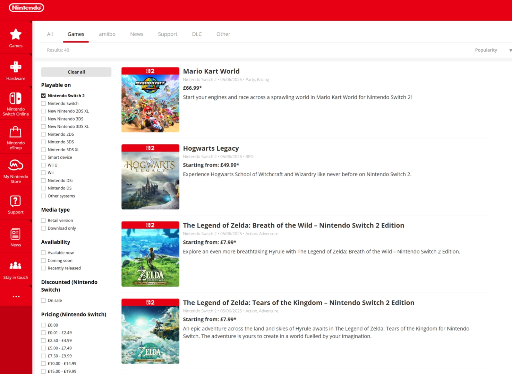This screenshot has height=374, width=512.
Task: Check the £0.00 pricing filter
Action: pos(43,325)
